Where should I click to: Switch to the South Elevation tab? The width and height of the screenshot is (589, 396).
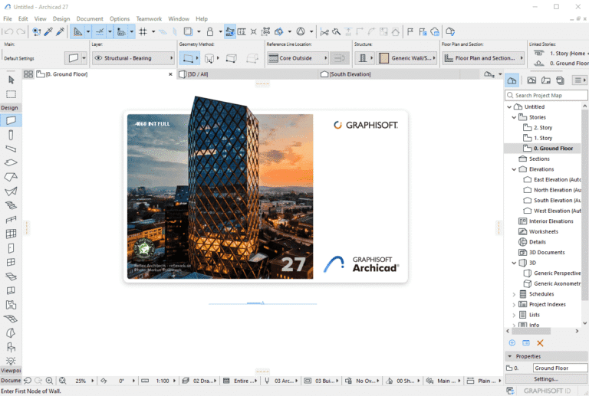pos(388,74)
